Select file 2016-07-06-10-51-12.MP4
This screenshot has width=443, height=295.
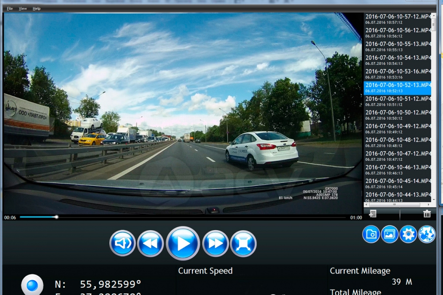click(x=397, y=101)
